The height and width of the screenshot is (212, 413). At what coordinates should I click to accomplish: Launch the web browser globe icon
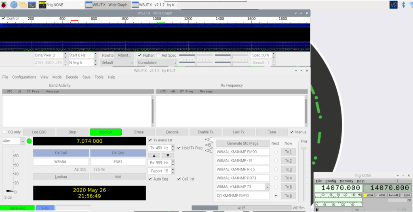click(14, 5)
